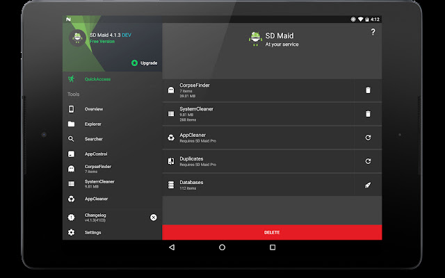Open QuickAccess in the drawer
445x278 pixels.
[x=112, y=79]
